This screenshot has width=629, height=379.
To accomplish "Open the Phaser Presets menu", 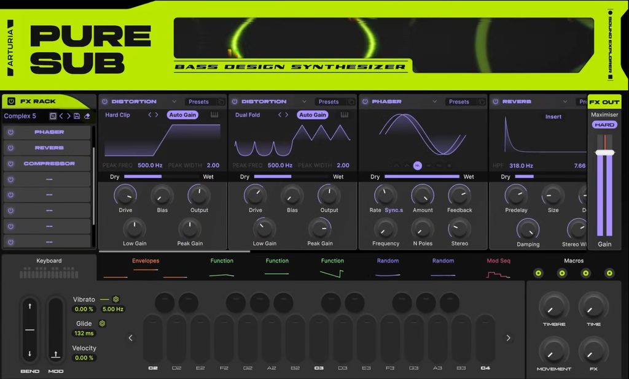I will (459, 102).
